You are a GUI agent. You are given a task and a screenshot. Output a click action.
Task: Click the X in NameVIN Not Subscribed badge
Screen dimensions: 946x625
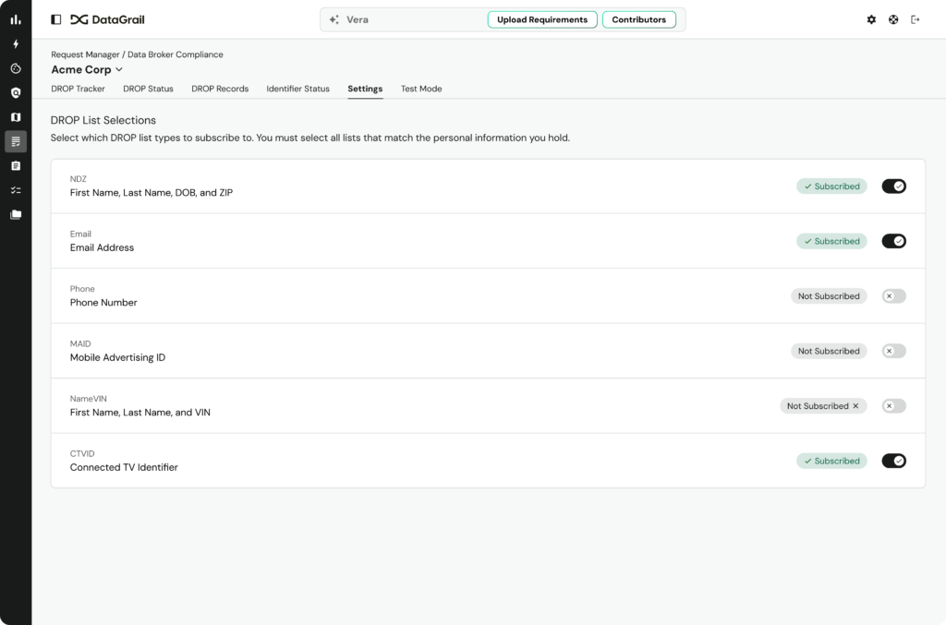point(855,406)
